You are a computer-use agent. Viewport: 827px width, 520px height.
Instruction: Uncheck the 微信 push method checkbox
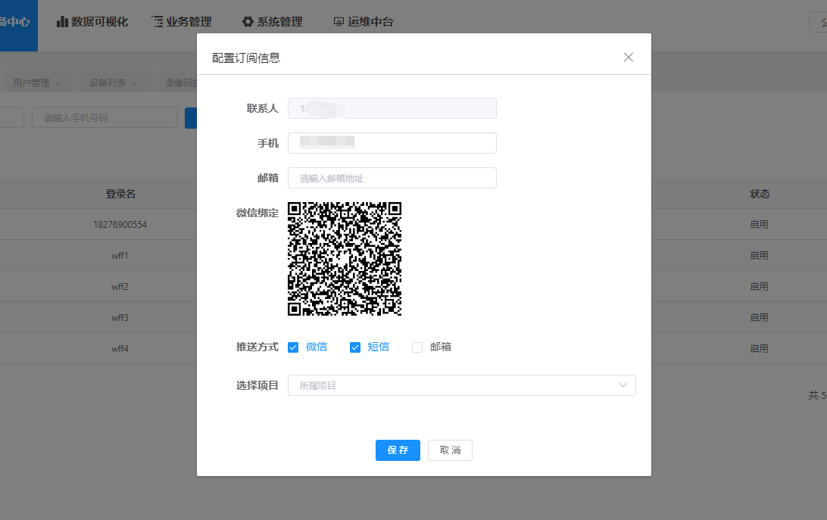click(293, 347)
